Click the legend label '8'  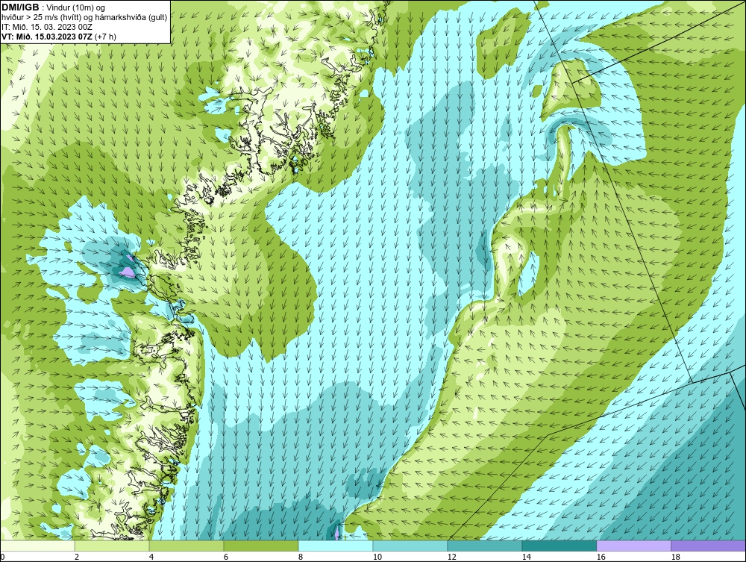[301, 558]
